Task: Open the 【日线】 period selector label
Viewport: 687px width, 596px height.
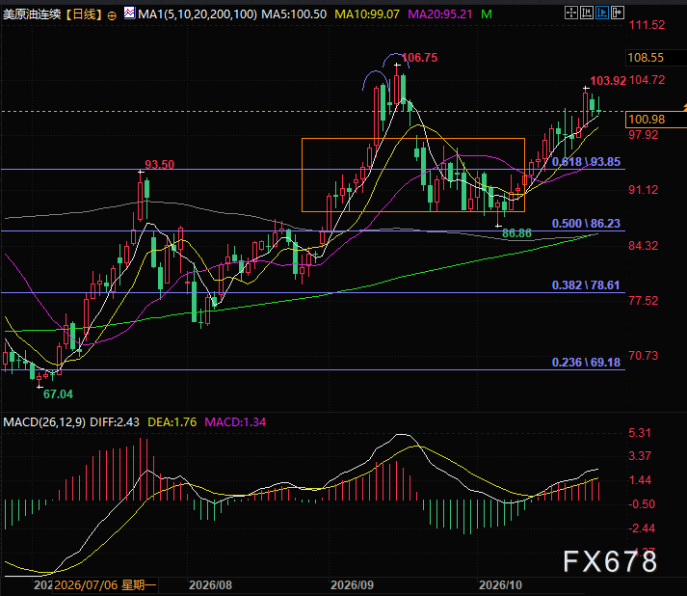Action: [x=84, y=14]
